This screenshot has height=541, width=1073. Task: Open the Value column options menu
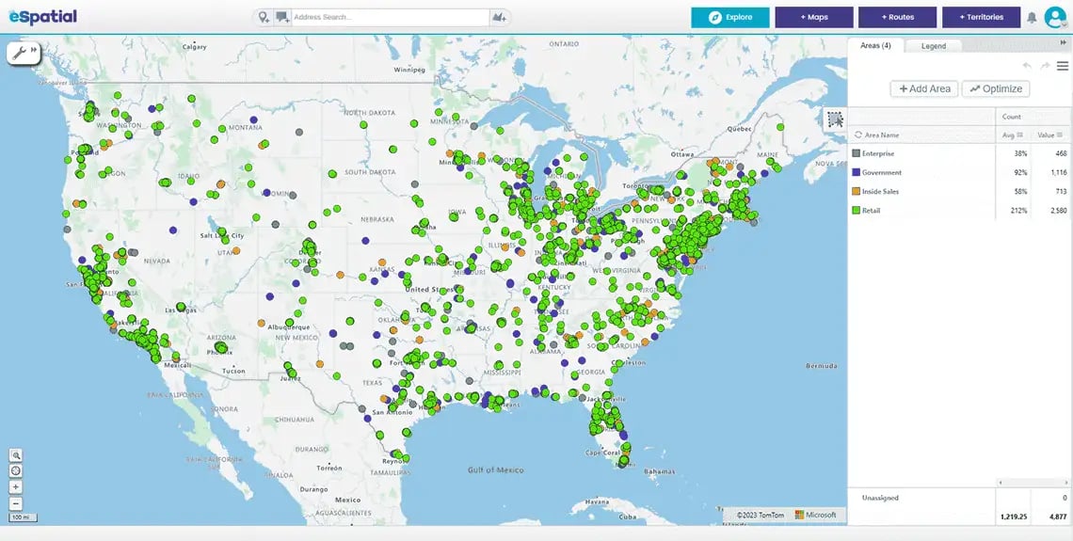point(1059,135)
